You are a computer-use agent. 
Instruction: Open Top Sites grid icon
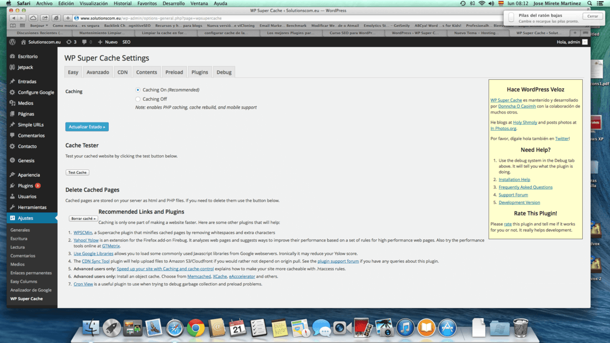pyautogui.click(x=22, y=25)
